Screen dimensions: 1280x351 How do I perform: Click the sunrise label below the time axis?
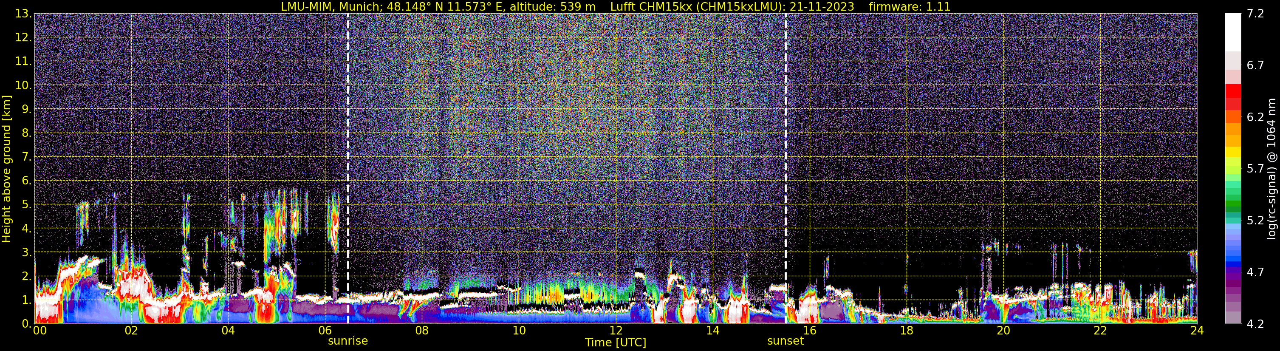(348, 341)
